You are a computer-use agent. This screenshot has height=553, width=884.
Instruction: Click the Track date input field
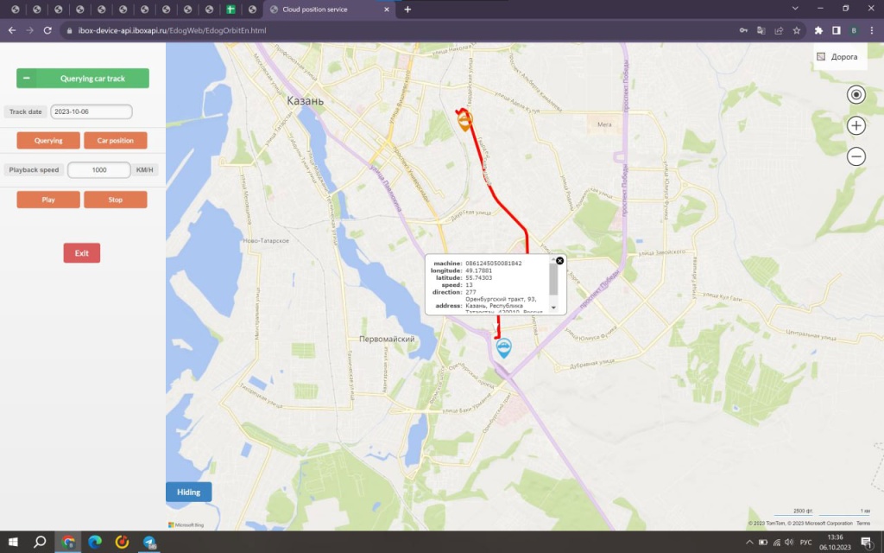coord(91,111)
